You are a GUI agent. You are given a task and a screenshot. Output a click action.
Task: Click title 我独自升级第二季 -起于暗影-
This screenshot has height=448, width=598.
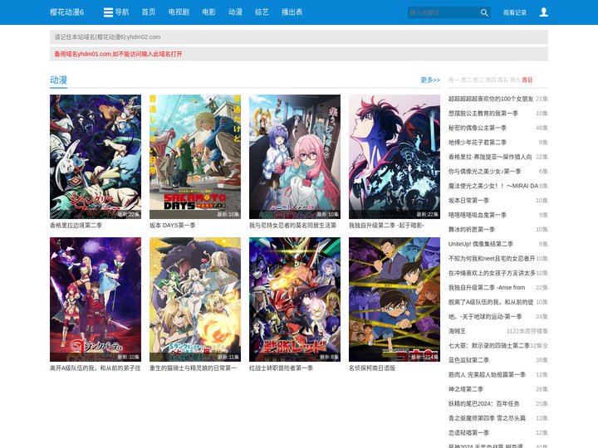[x=386, y=225]
